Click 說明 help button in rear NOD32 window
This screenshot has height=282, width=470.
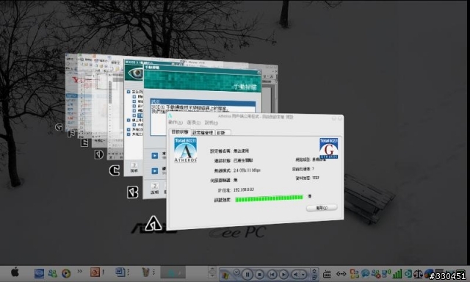tap(134, 167)
